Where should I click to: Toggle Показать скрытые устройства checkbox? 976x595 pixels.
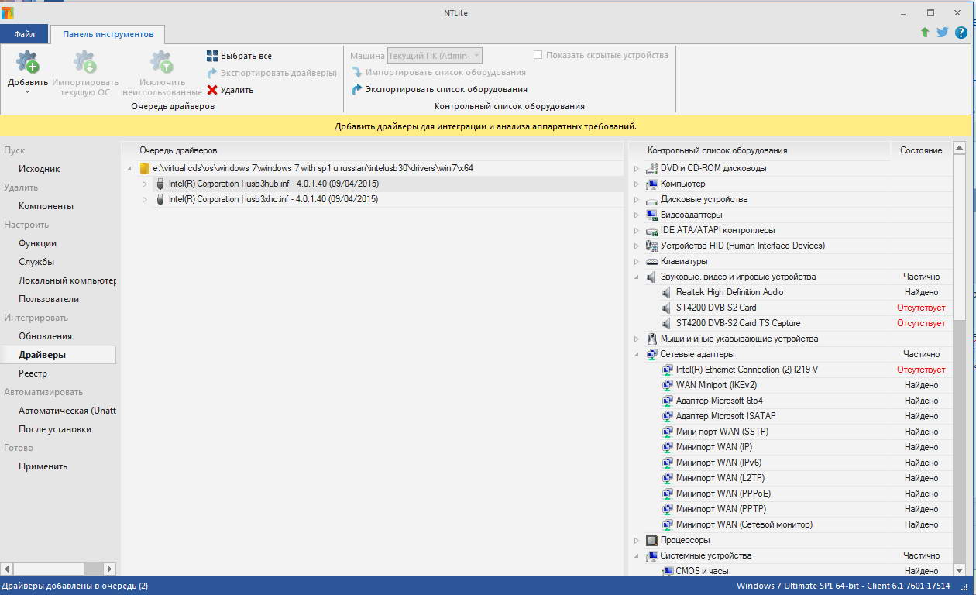click(538, 55)
